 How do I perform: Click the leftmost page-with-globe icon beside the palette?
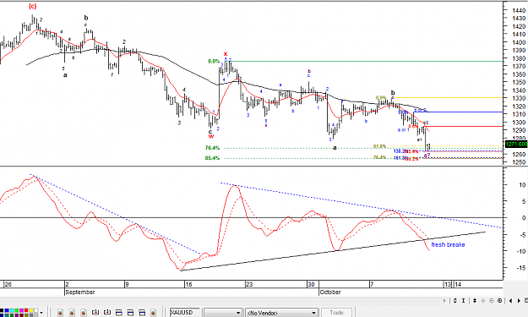pyautogui.click(x=60, y=313)
